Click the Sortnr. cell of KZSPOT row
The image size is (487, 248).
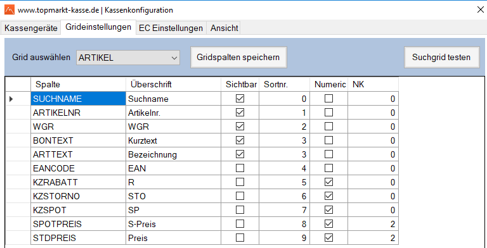click(284, 210)
